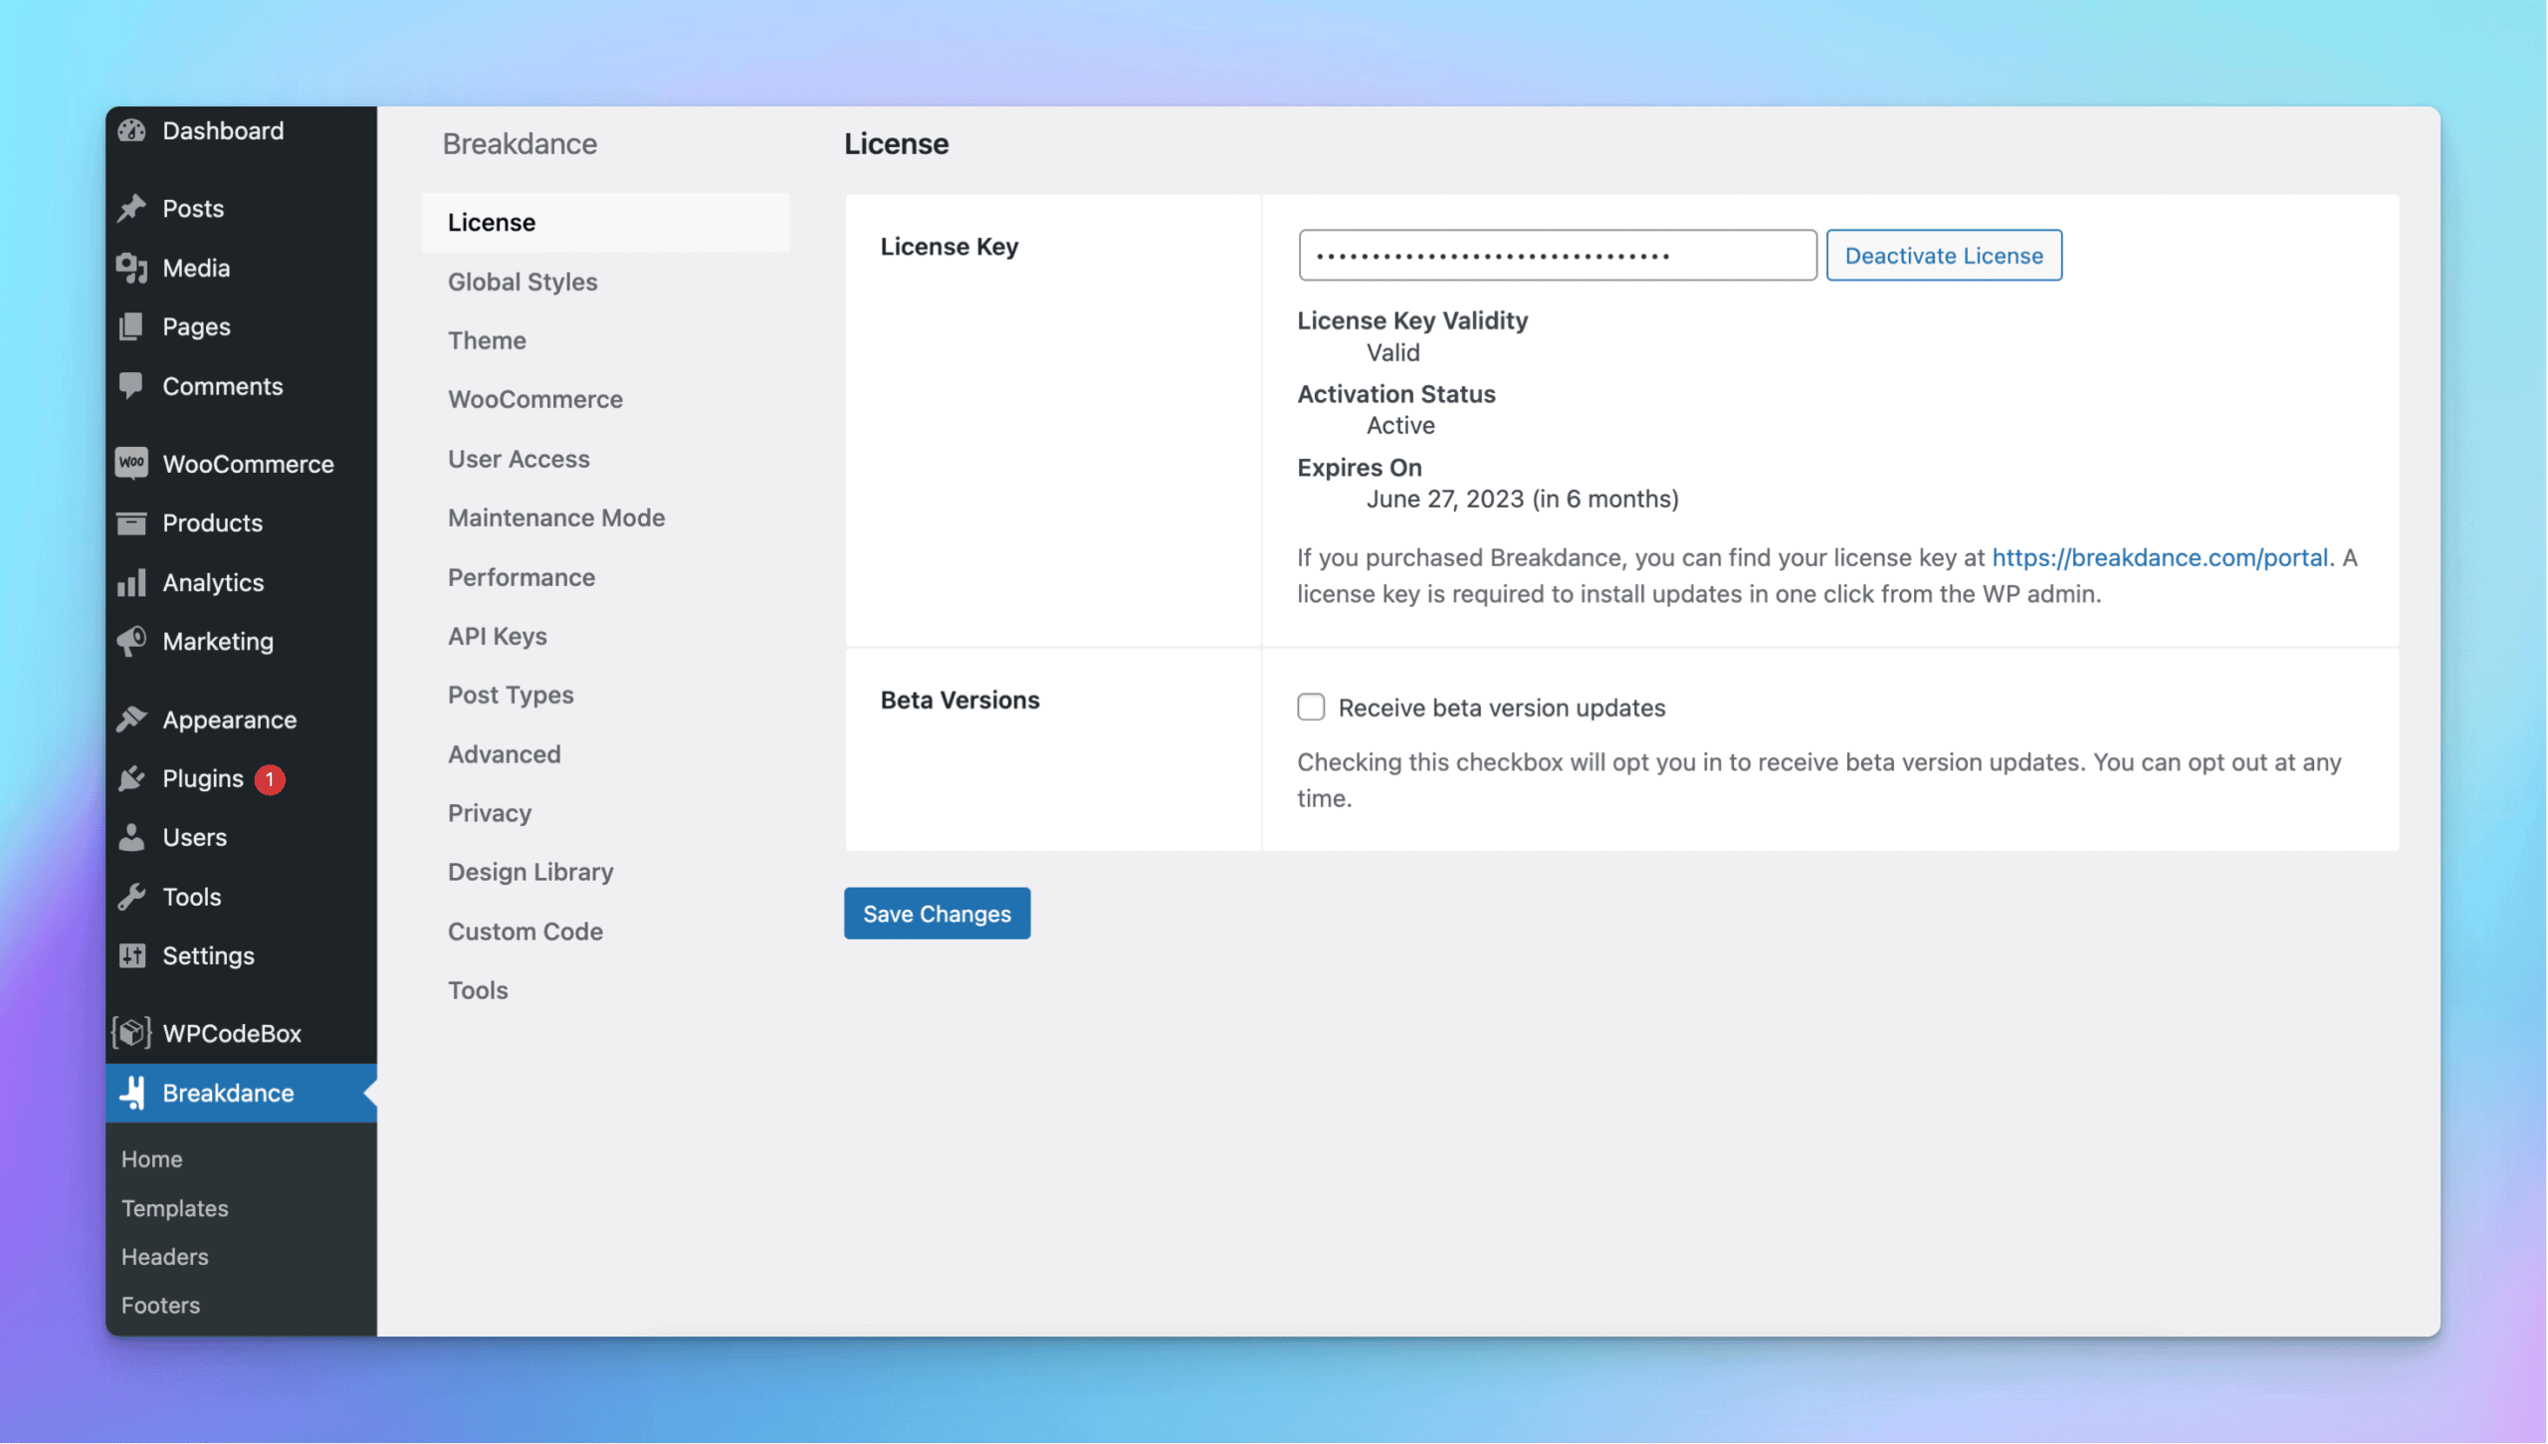Viewport: 2548px width, 1444px height.
Task: Click the Save Changes button
Action: (937, 914)
